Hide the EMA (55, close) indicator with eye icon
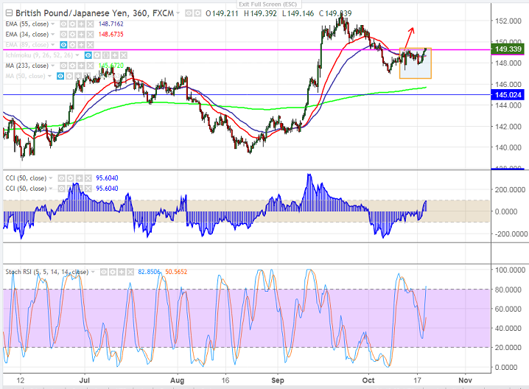529x389 pixels. click(x=63, y=24)
